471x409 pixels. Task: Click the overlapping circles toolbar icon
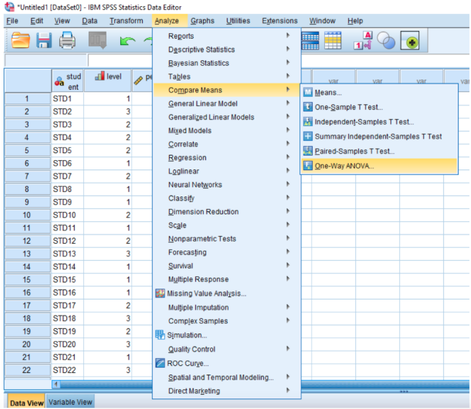(386, 40)
